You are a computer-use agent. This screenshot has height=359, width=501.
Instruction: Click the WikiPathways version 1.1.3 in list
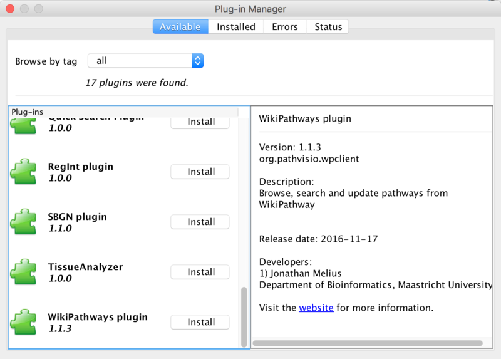click(x=60, y=329)
